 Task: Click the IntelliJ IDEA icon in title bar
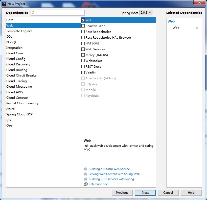(x=4, y=4)
